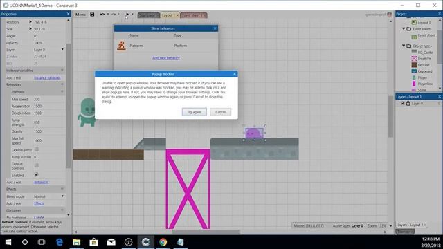
Task: Toggle the Enabled checkbox
Action: [37, 175]
